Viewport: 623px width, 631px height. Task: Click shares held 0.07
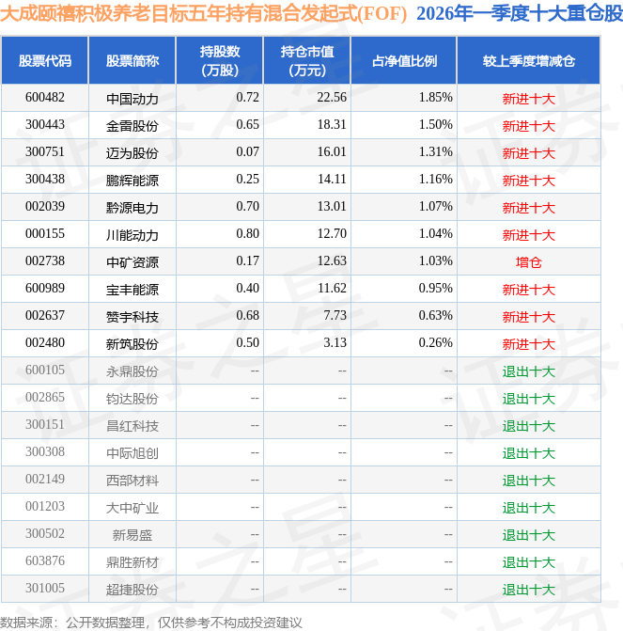(x=247, y=152)
